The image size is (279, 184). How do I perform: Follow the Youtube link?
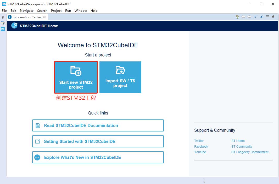[x=200, y=152]
